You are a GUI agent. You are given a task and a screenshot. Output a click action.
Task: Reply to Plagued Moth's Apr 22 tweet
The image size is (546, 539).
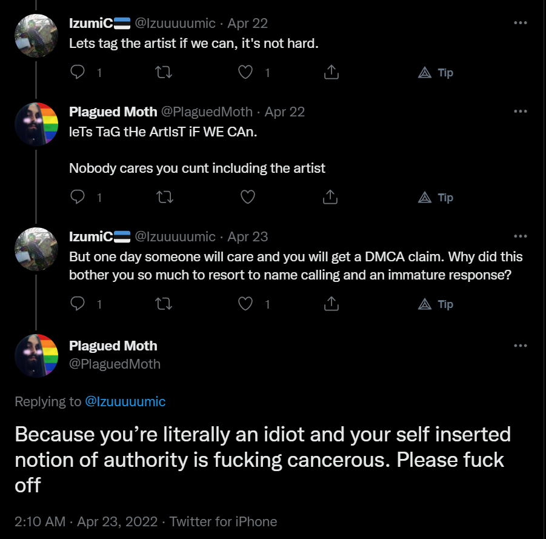pos(78,197)
